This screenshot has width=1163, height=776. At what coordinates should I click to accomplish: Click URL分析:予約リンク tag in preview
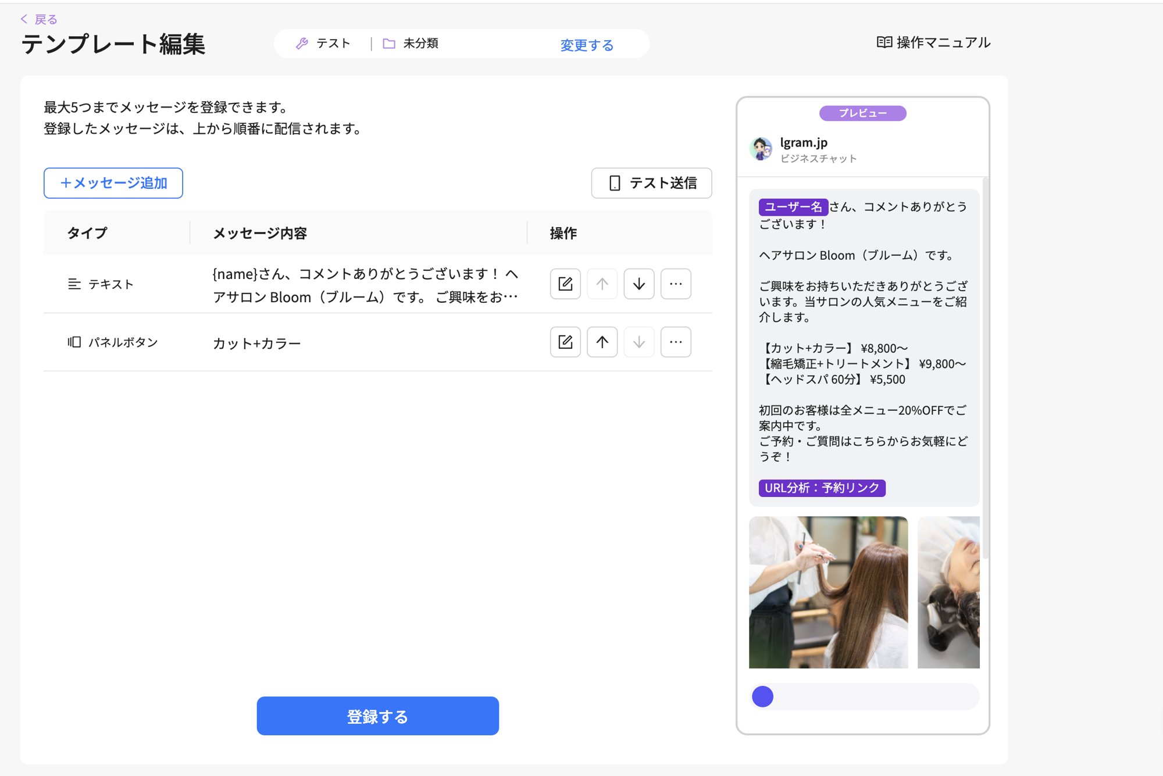point(821,488)
